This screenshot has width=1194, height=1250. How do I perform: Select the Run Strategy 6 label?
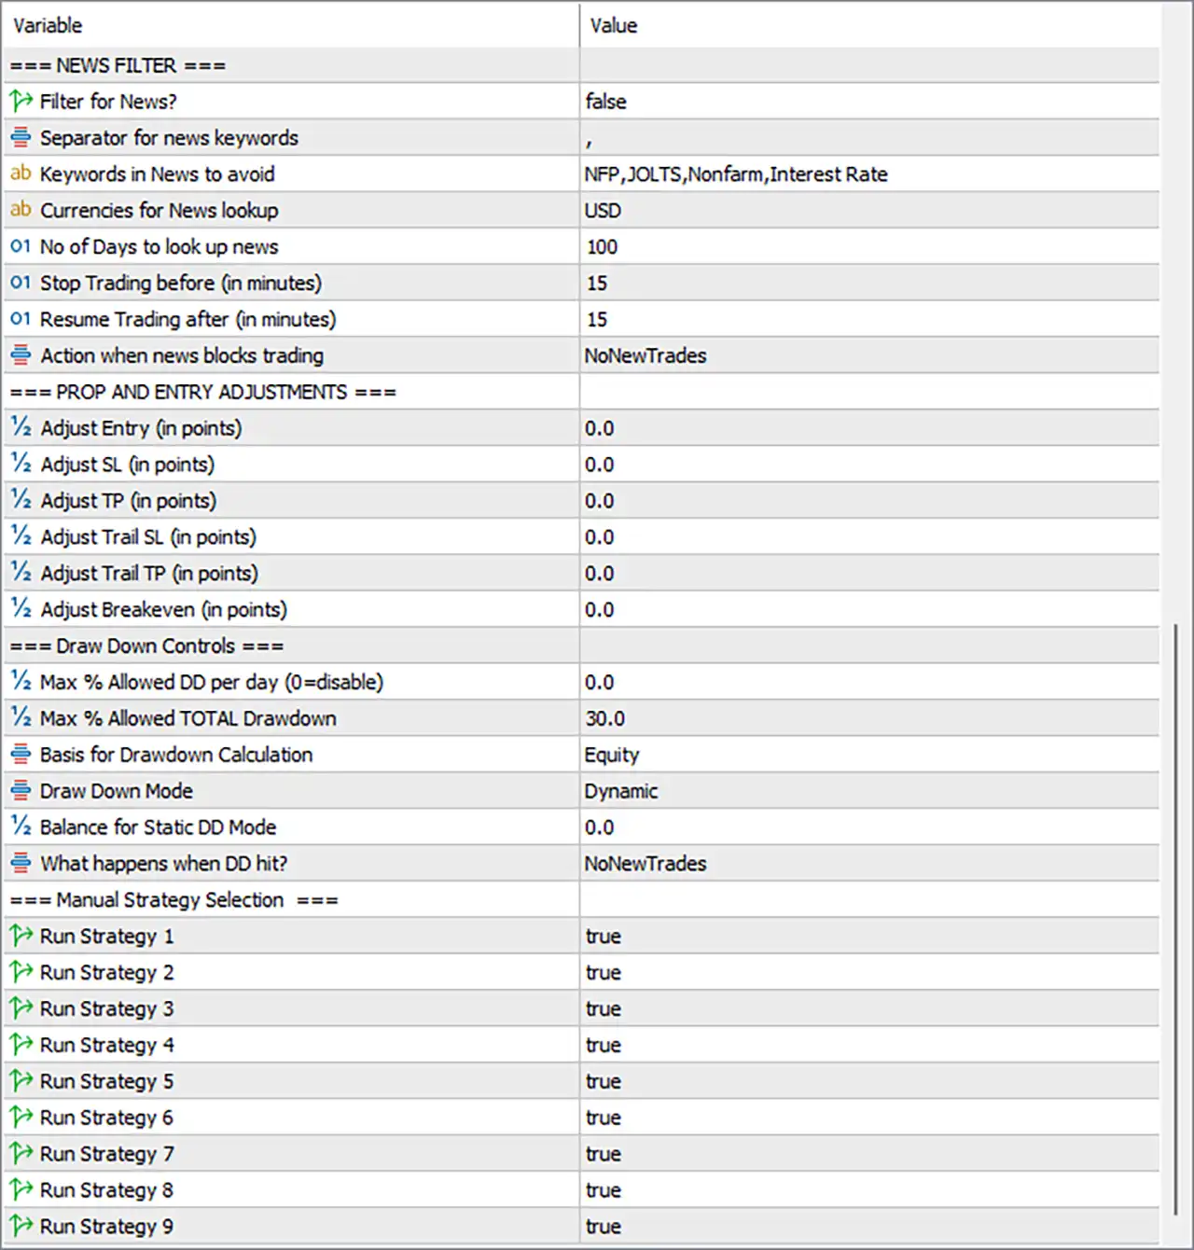click(x=106, y=1118)
